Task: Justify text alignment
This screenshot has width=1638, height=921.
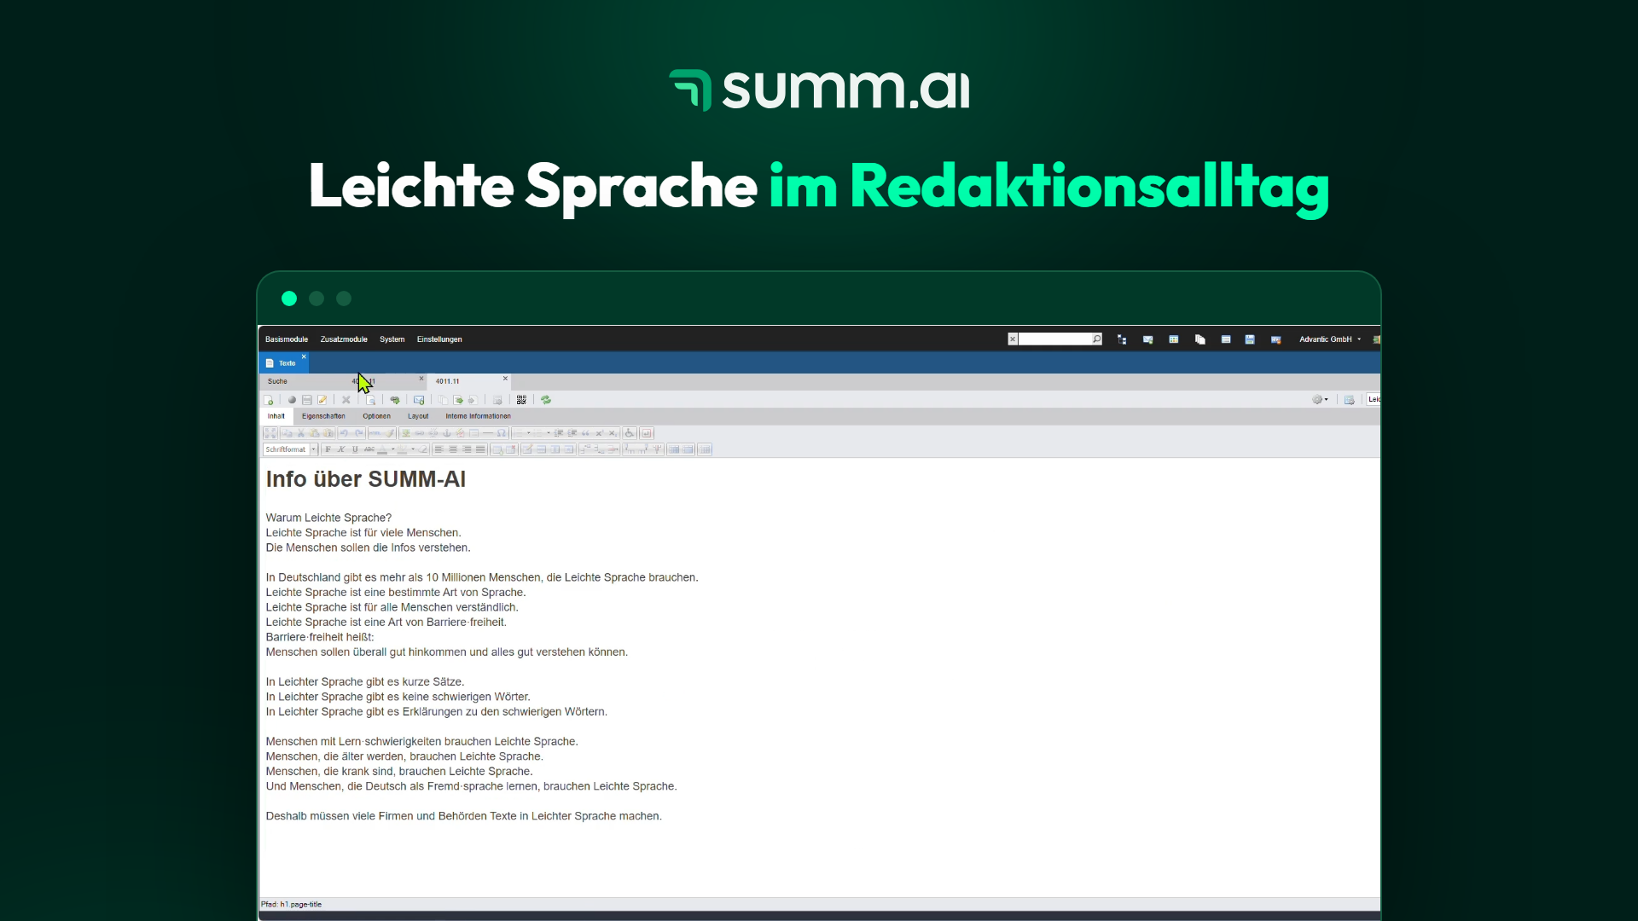Action: click(480, 449)
